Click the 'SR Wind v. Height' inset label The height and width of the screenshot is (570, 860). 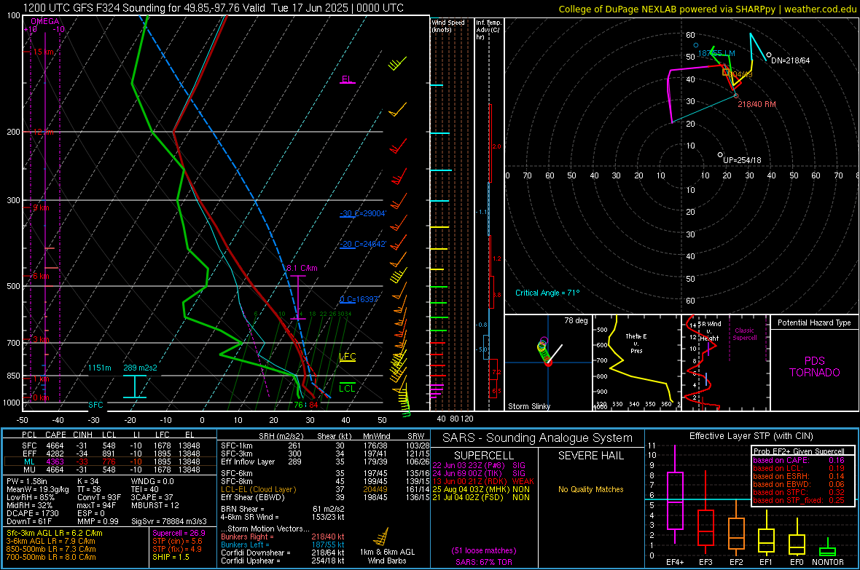(710, 331)
